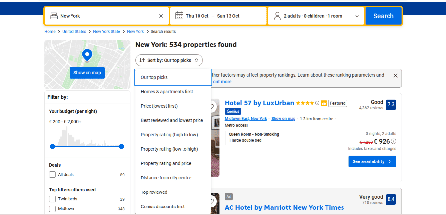Image resolution: width=446 pixels, height=215 pixels.
Task: Open AC Hotel by Marriott New York Times
Action: click(x=284, y=208)
